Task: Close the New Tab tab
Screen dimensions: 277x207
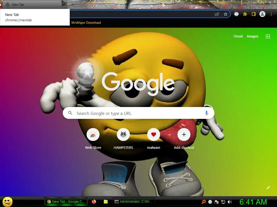Action: [64, 4]
